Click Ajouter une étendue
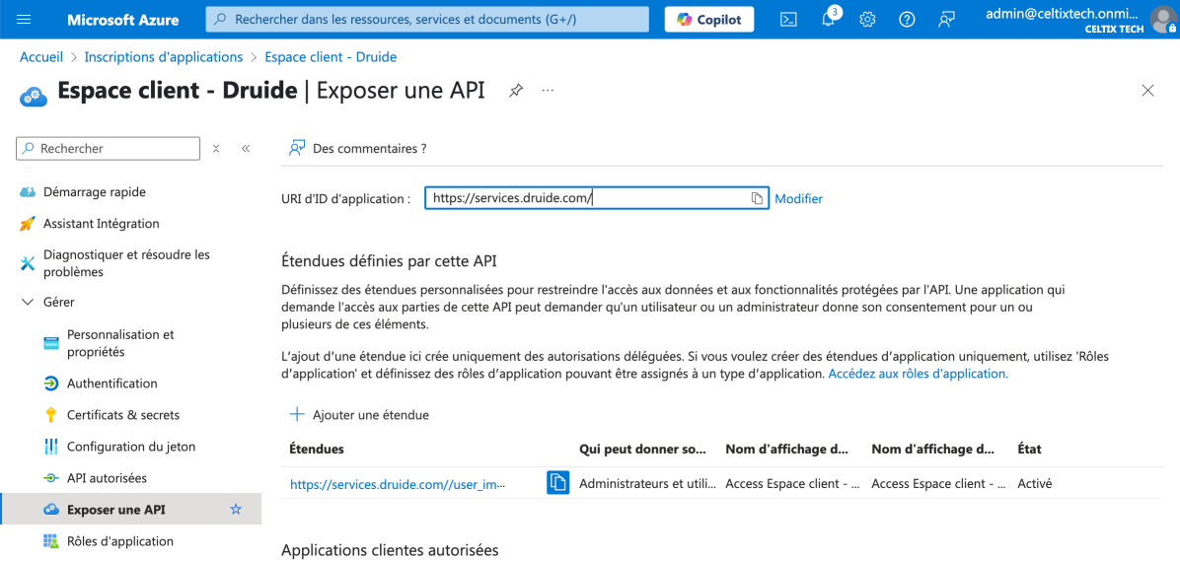 pyautogui.click(x=360, y=415)
